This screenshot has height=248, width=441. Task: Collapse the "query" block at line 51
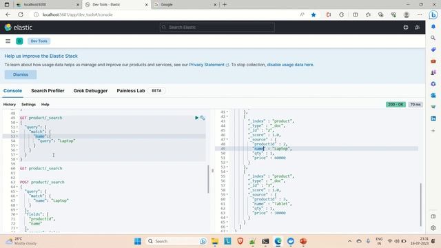pos(17,127)
